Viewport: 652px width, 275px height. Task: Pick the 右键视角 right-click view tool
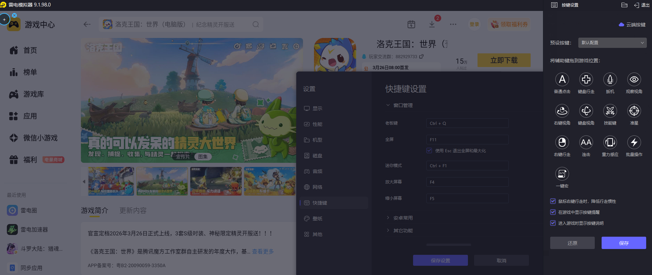[x=562, y=111]
